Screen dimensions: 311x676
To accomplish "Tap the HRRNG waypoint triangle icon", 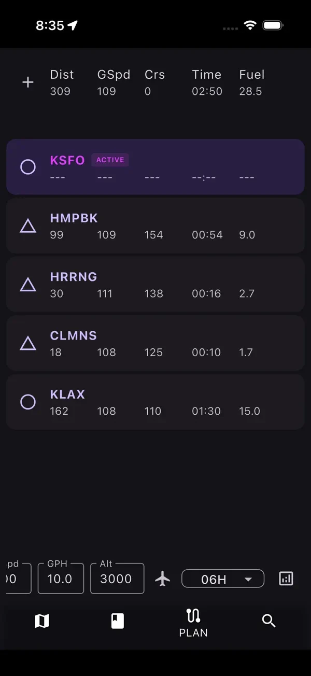I will point(28,285).
